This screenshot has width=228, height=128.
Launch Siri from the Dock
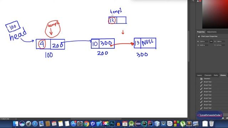22,124
